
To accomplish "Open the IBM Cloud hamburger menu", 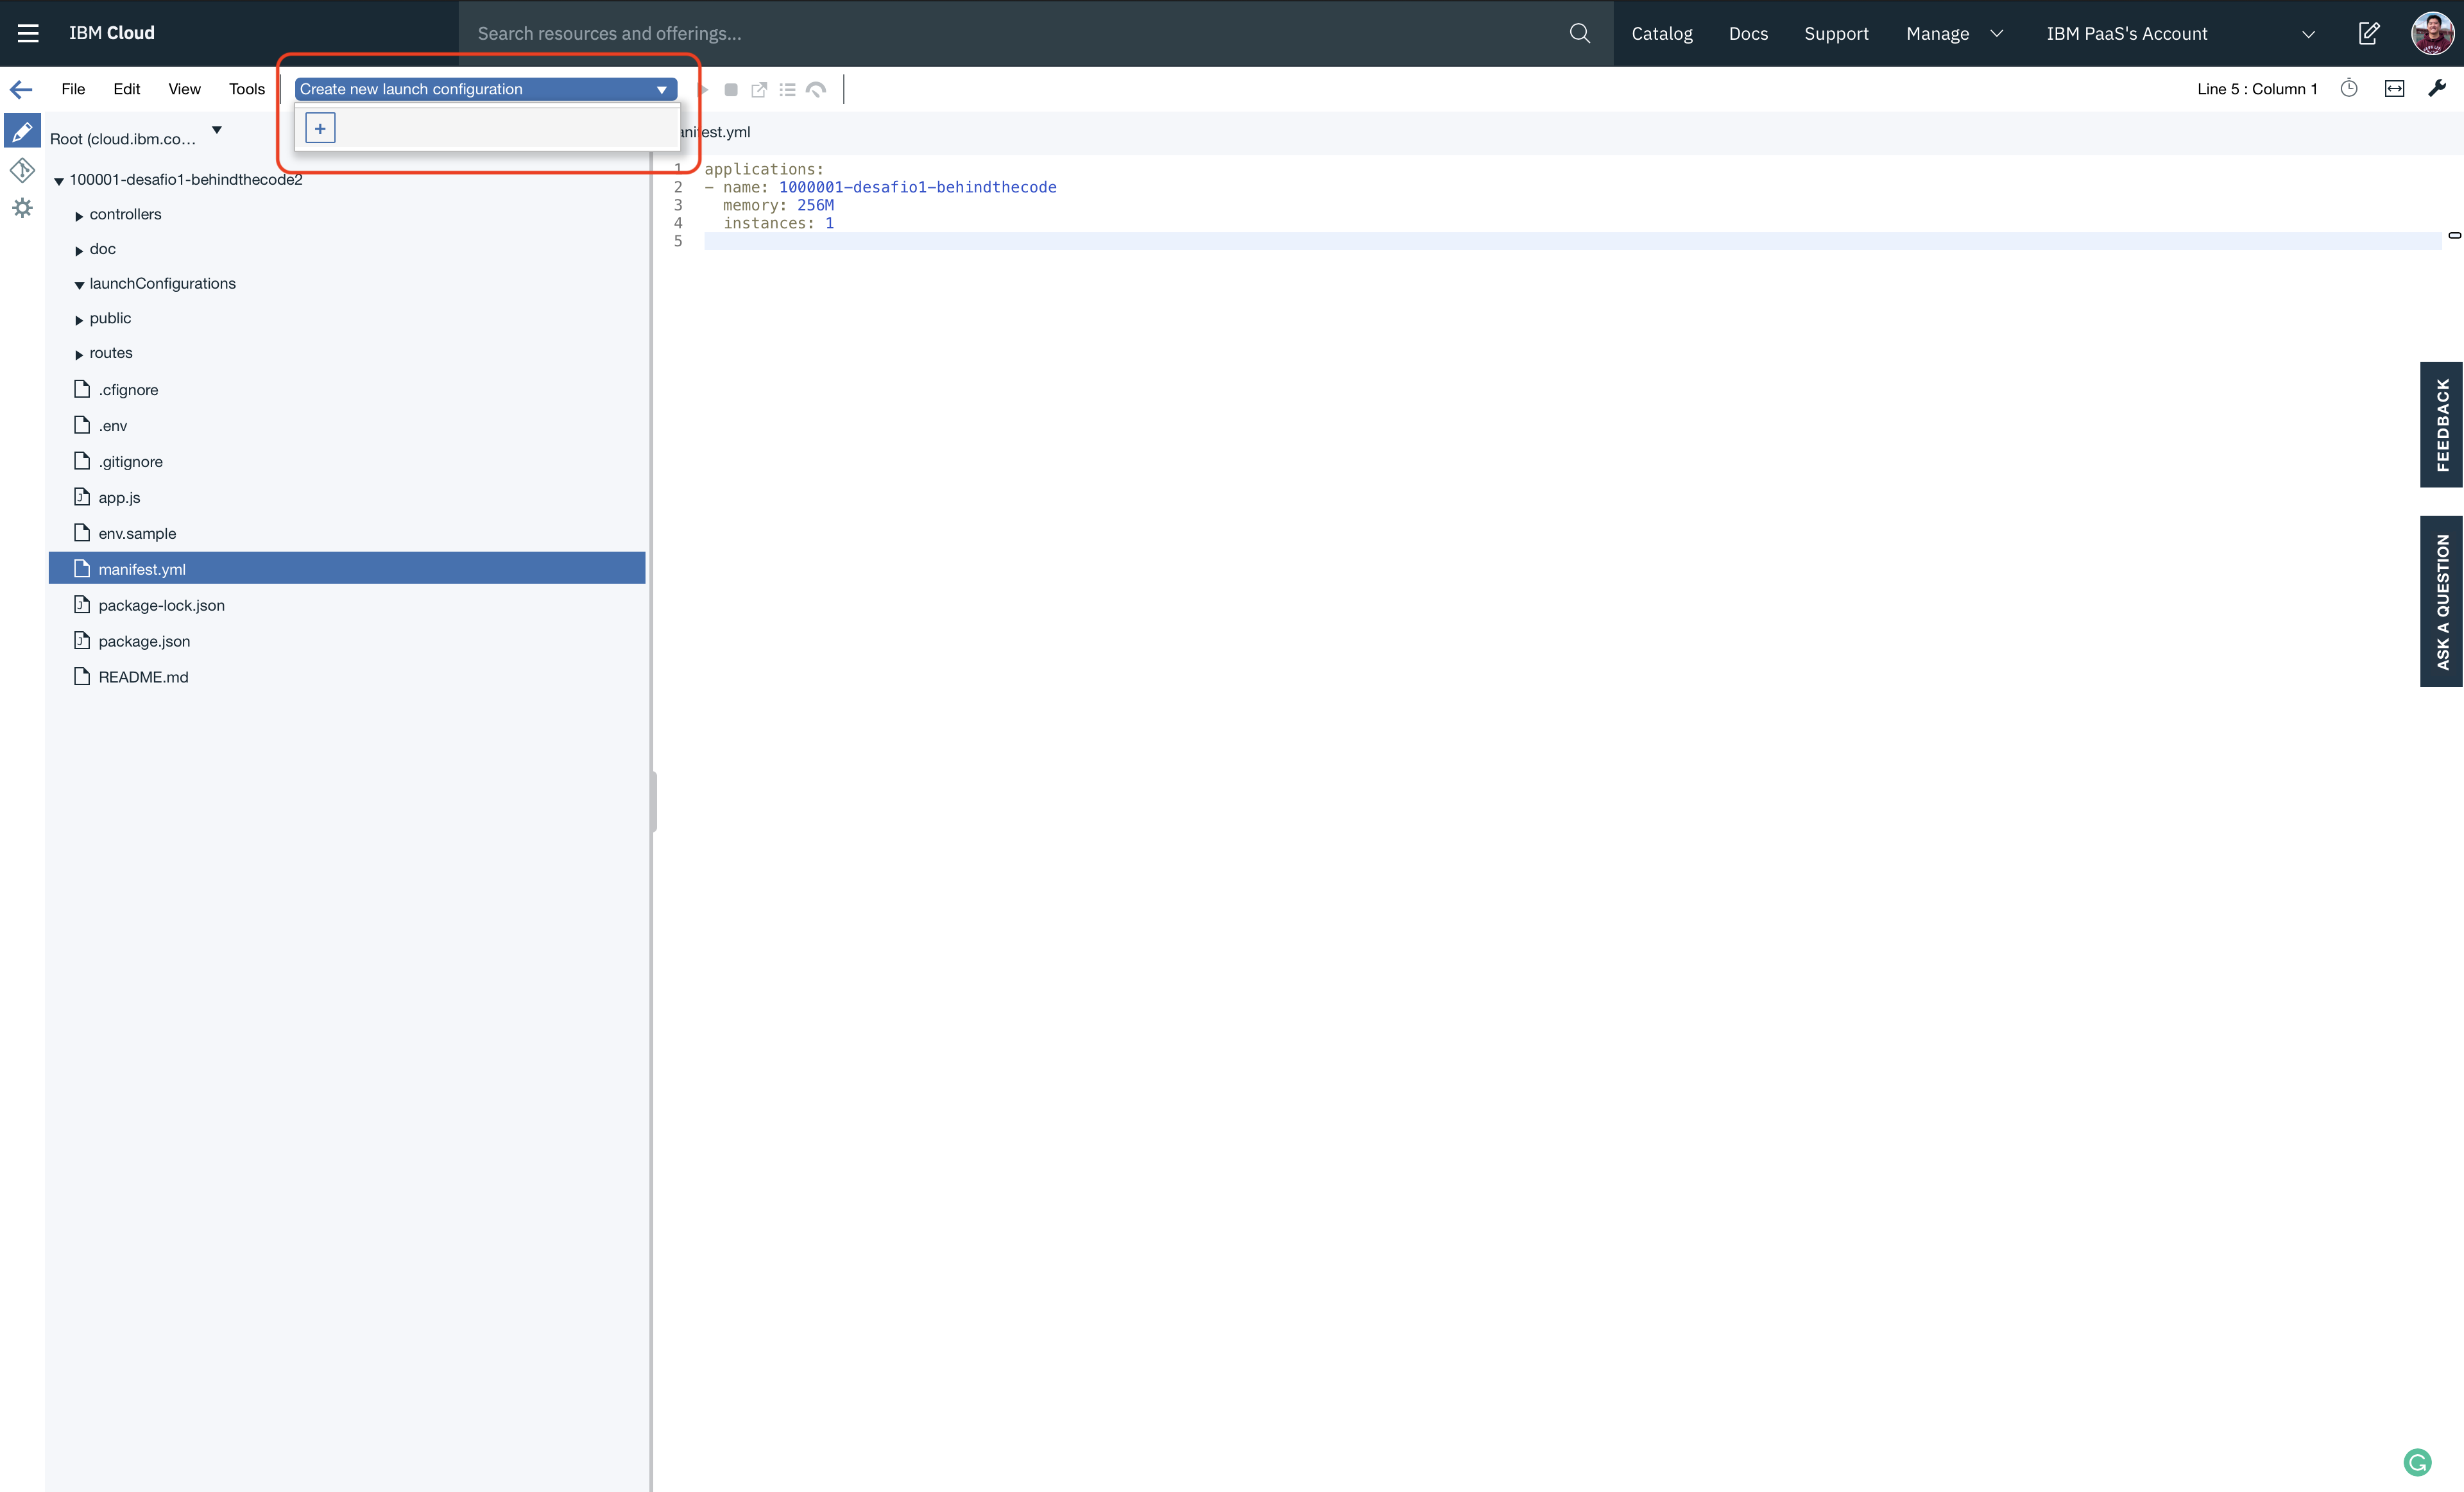I will (28, 33).
